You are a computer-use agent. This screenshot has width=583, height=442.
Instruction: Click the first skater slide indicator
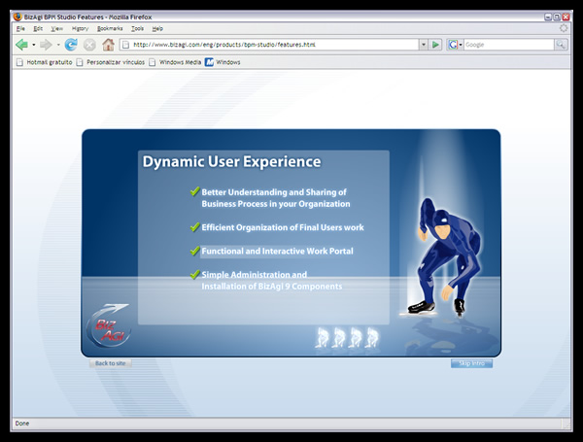(323, 337)
